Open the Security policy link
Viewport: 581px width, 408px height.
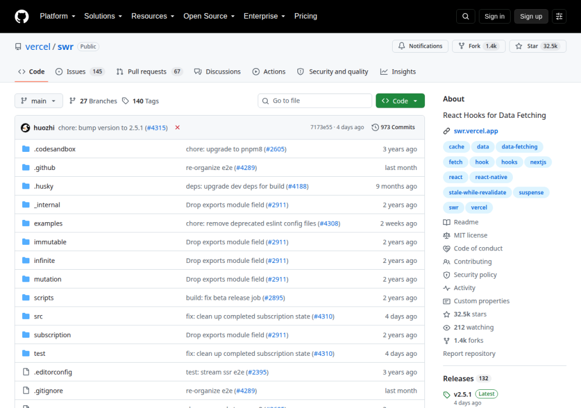click(x=470, y=275)
